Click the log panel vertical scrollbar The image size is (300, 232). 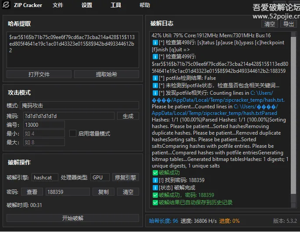[293, 118]
